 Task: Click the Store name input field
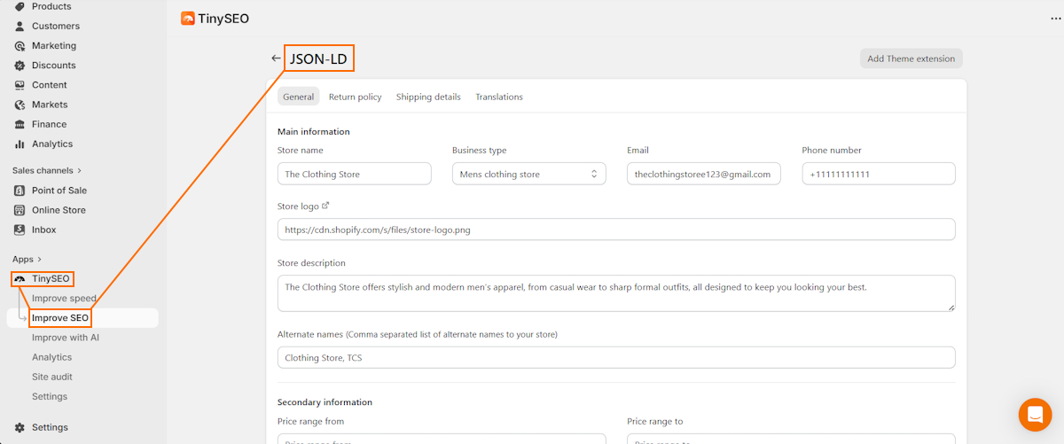[354, 174]
